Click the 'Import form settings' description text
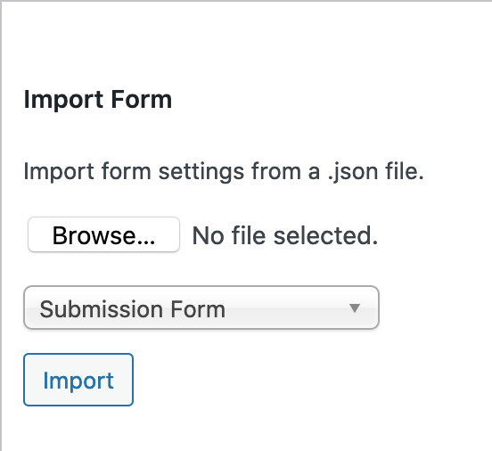 [224, 172]
